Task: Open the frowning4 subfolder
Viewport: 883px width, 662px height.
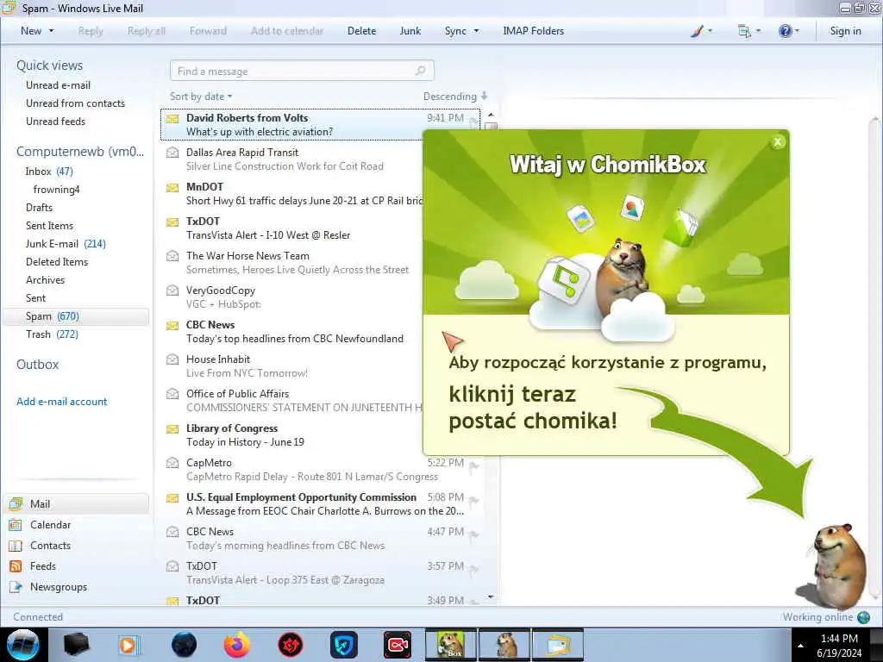Action: pos(56,189)
